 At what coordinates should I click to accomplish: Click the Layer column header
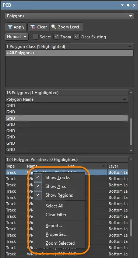click(118, 166)
